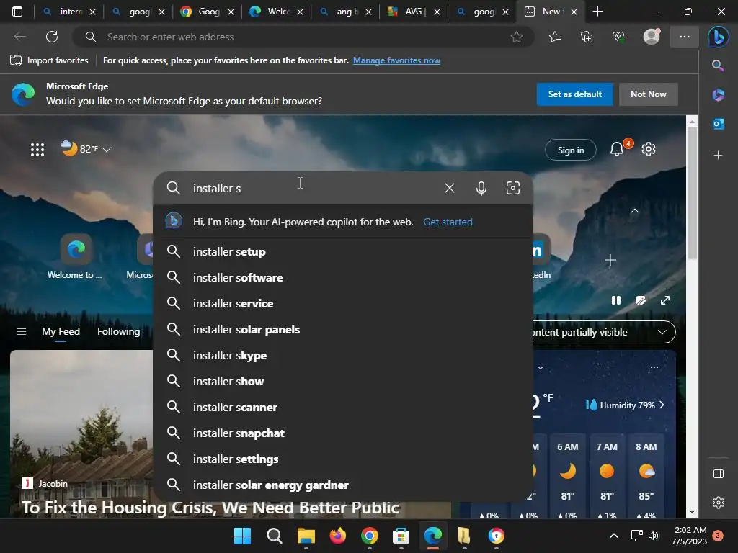Toggle the split sidebar panel icon
Viewport: 738px width, 553px height.
click(719, 474)
